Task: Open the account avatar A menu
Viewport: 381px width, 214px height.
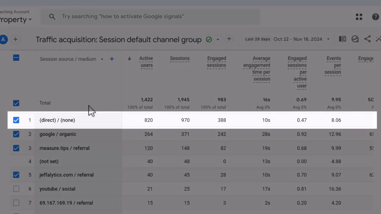Action: 4,39
